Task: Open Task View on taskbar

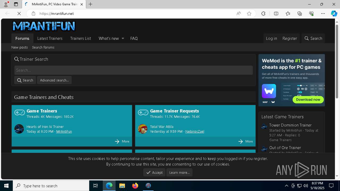Action: [x=96, y=186]
